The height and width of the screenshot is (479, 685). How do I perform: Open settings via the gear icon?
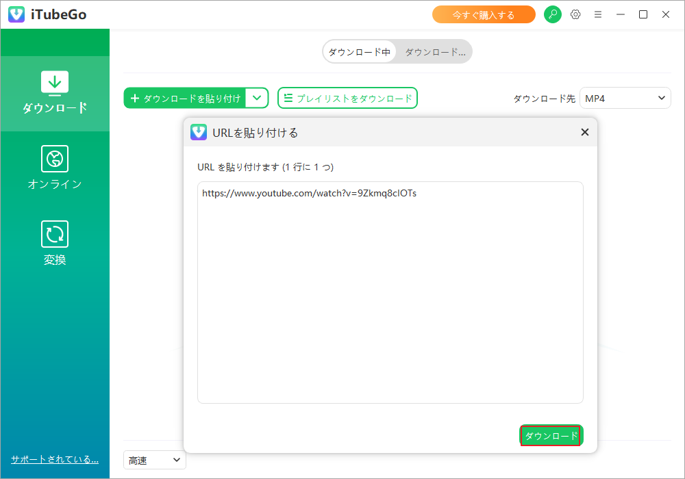[x=575, y=14]
